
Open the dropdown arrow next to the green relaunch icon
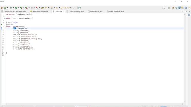point(7,8)
